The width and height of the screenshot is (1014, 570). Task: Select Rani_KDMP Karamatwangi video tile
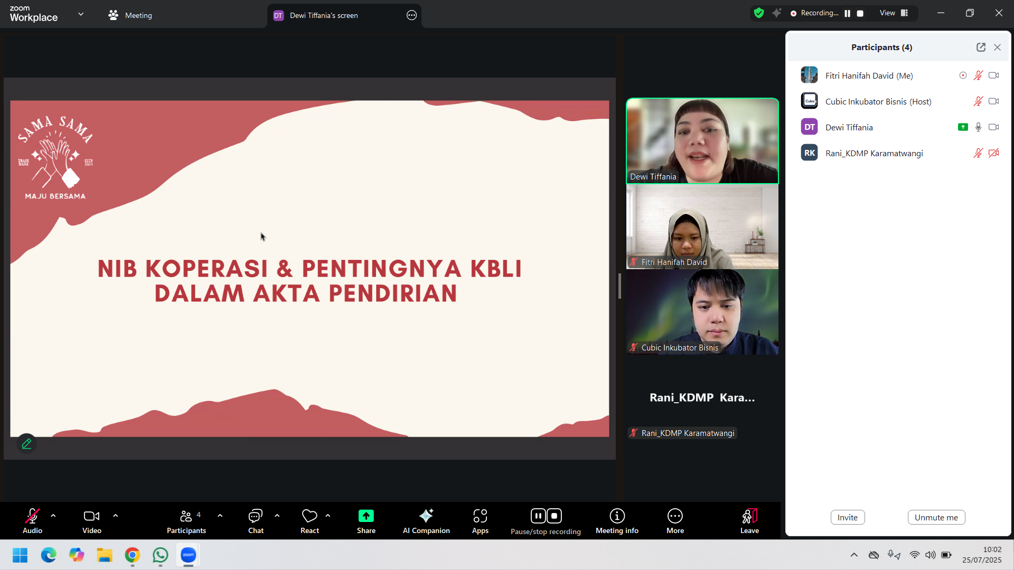pos(702,397)
